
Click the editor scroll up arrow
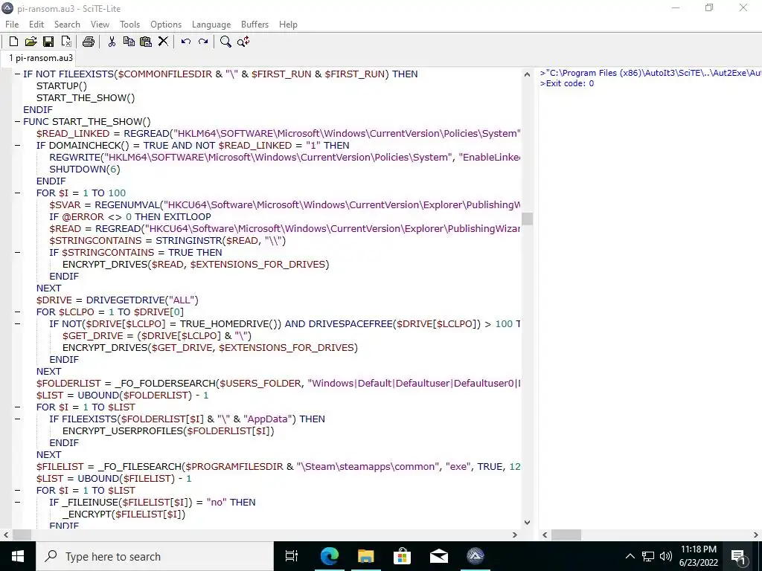pyautogui.click(x=528, y=74)
